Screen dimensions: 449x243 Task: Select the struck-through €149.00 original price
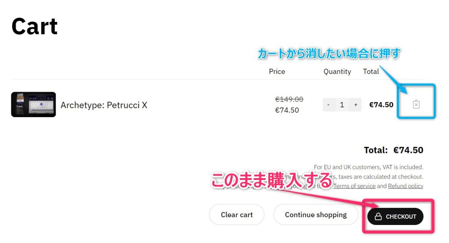point(289,100)
